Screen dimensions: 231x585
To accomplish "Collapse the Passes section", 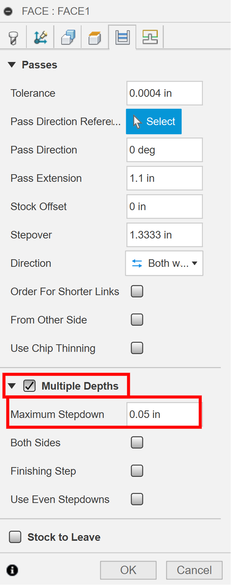I will (x=12, y=65).
